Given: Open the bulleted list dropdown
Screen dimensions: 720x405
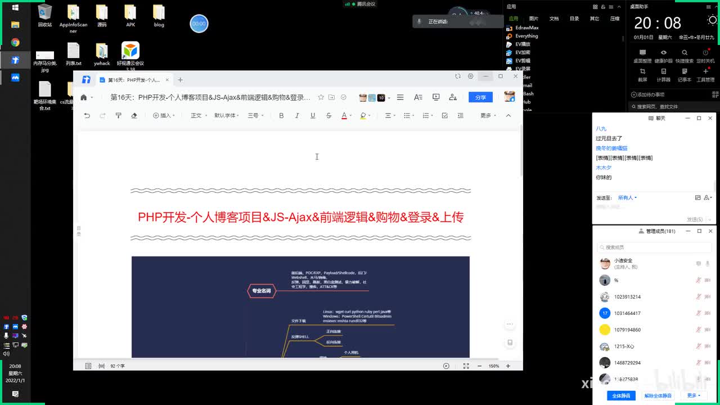Looking at the screenshot, I should point(409,115).
